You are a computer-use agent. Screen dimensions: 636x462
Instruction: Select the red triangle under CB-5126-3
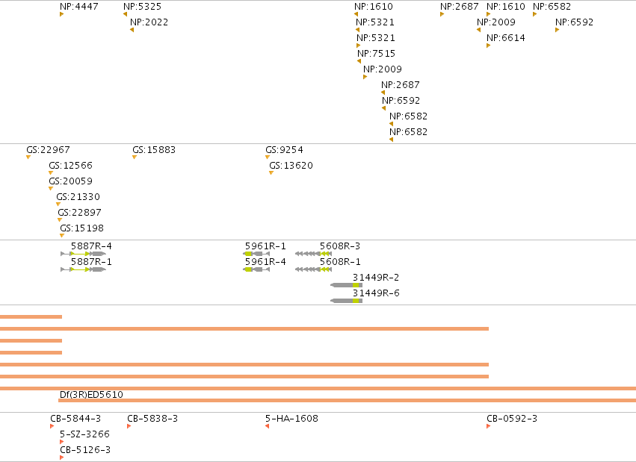point(61,458)
